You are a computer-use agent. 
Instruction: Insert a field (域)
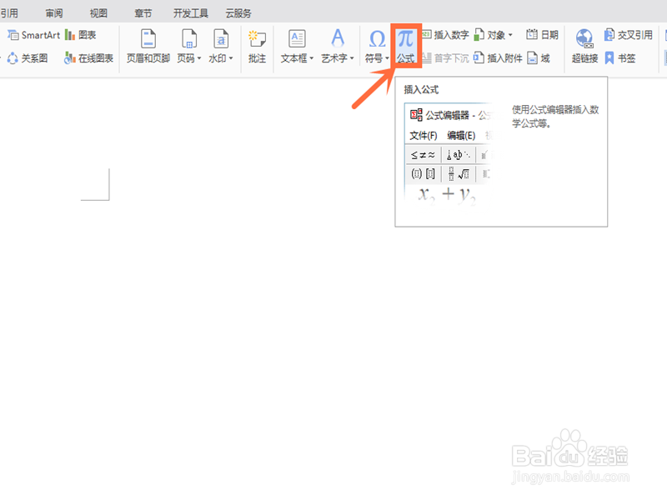(x=539, y=57)
